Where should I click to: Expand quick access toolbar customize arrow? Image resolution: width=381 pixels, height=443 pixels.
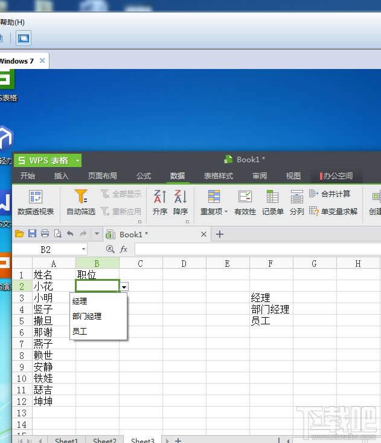click(x=97, y=234)
